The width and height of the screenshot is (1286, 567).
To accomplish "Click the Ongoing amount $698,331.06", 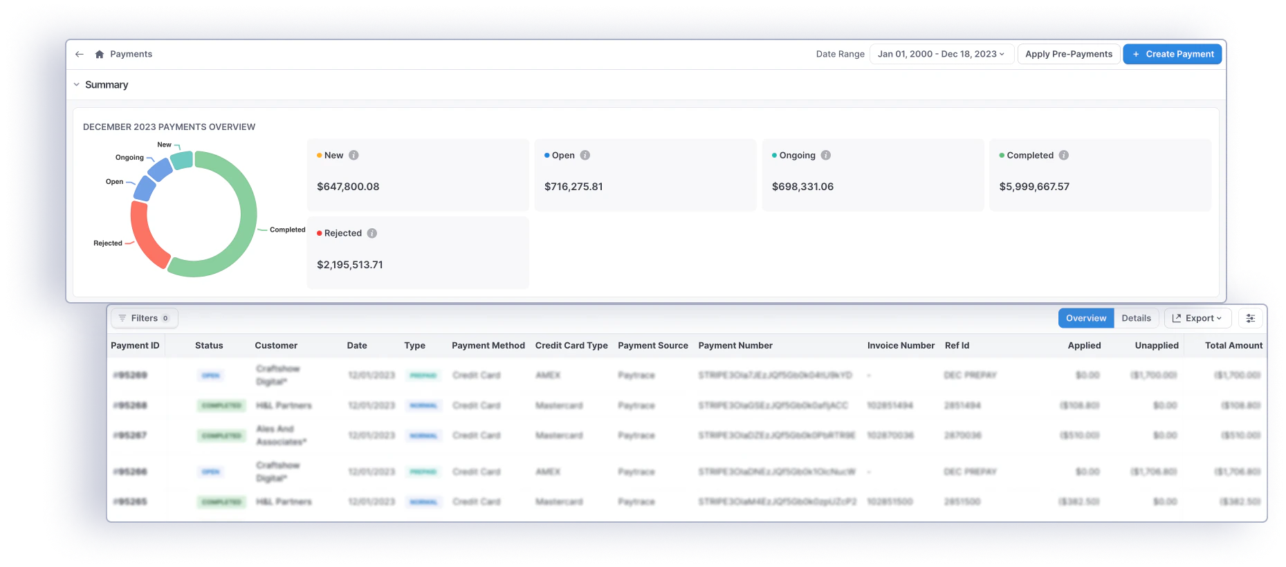I will (x=802, y=187).
